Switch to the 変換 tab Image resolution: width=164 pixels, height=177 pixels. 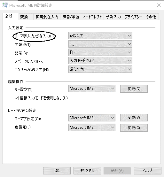(26, 17)
